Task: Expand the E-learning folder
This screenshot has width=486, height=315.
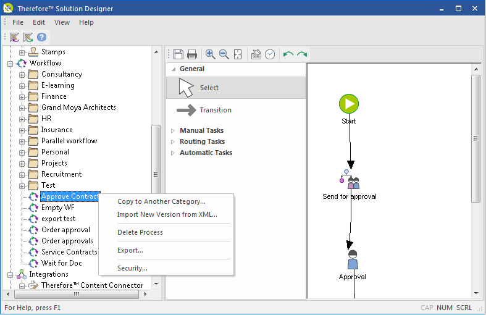Action: pyautogui.click(x=22, y=86)
